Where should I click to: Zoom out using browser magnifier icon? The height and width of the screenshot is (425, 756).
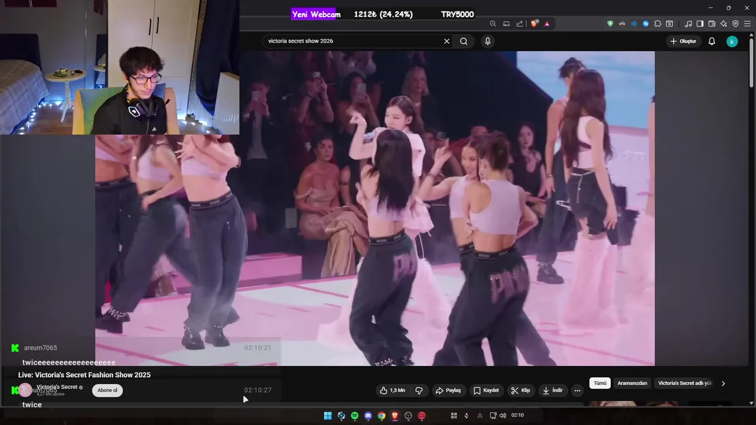coord(493,24)
